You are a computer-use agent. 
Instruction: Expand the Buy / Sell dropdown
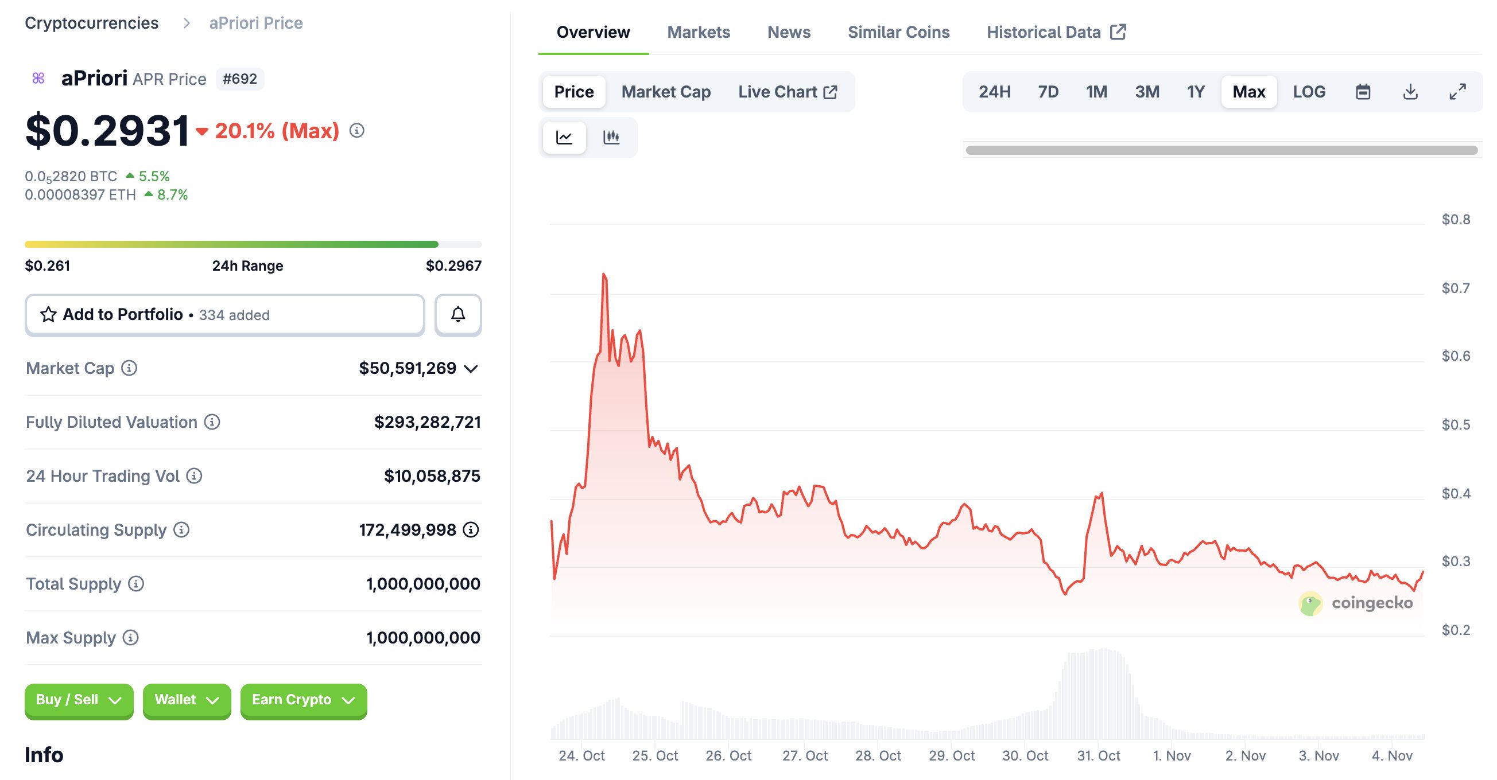point(79,700)
